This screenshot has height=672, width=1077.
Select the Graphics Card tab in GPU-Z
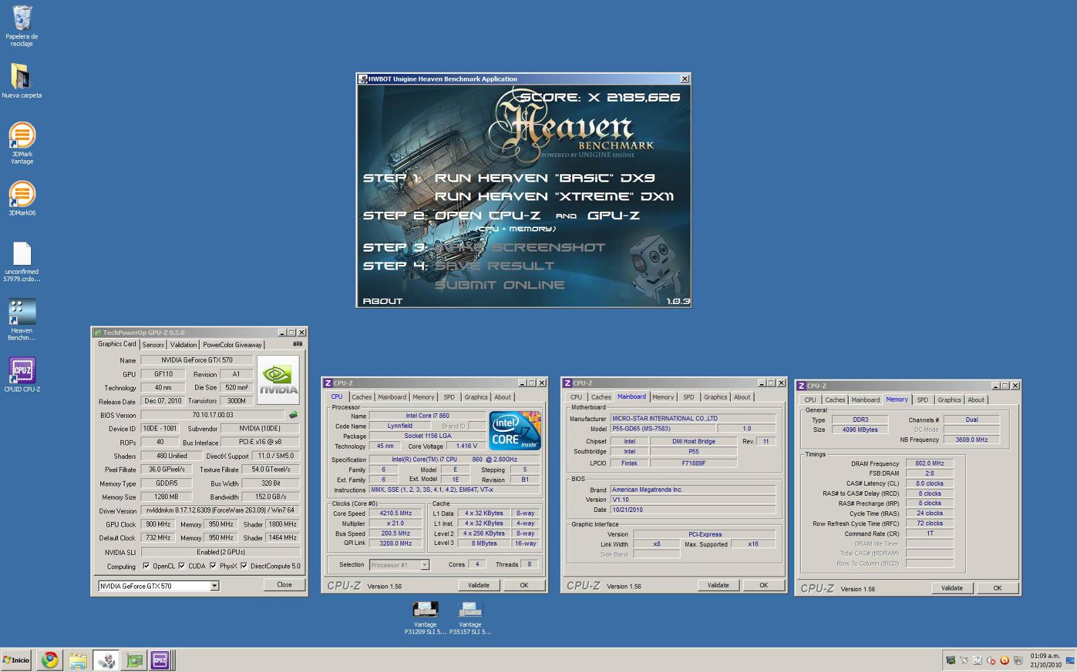click(x=117, y=344)
